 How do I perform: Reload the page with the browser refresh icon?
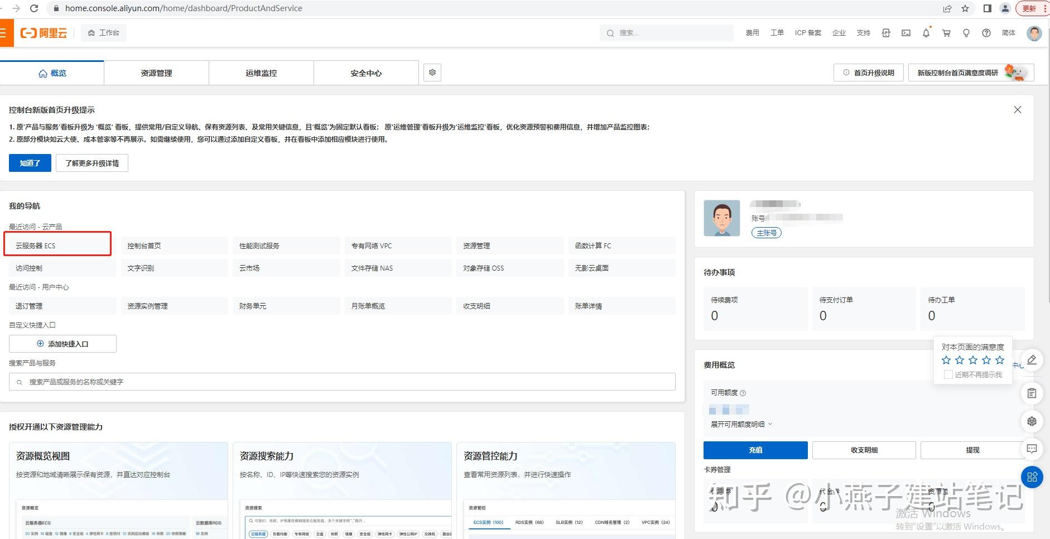click(x=34, y=8)
